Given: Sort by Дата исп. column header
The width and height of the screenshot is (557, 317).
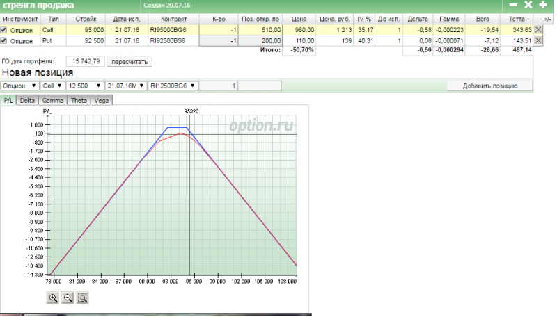Looking at the screenshot, I should click(127, 19).
